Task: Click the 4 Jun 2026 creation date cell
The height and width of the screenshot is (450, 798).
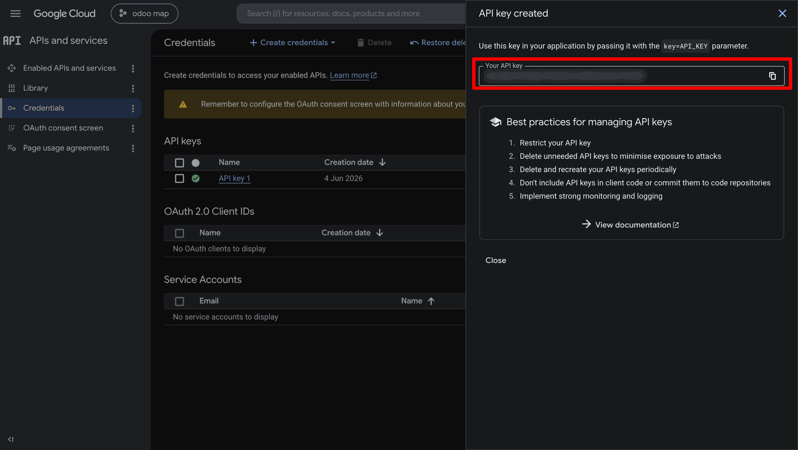Action: click(343, 178)
